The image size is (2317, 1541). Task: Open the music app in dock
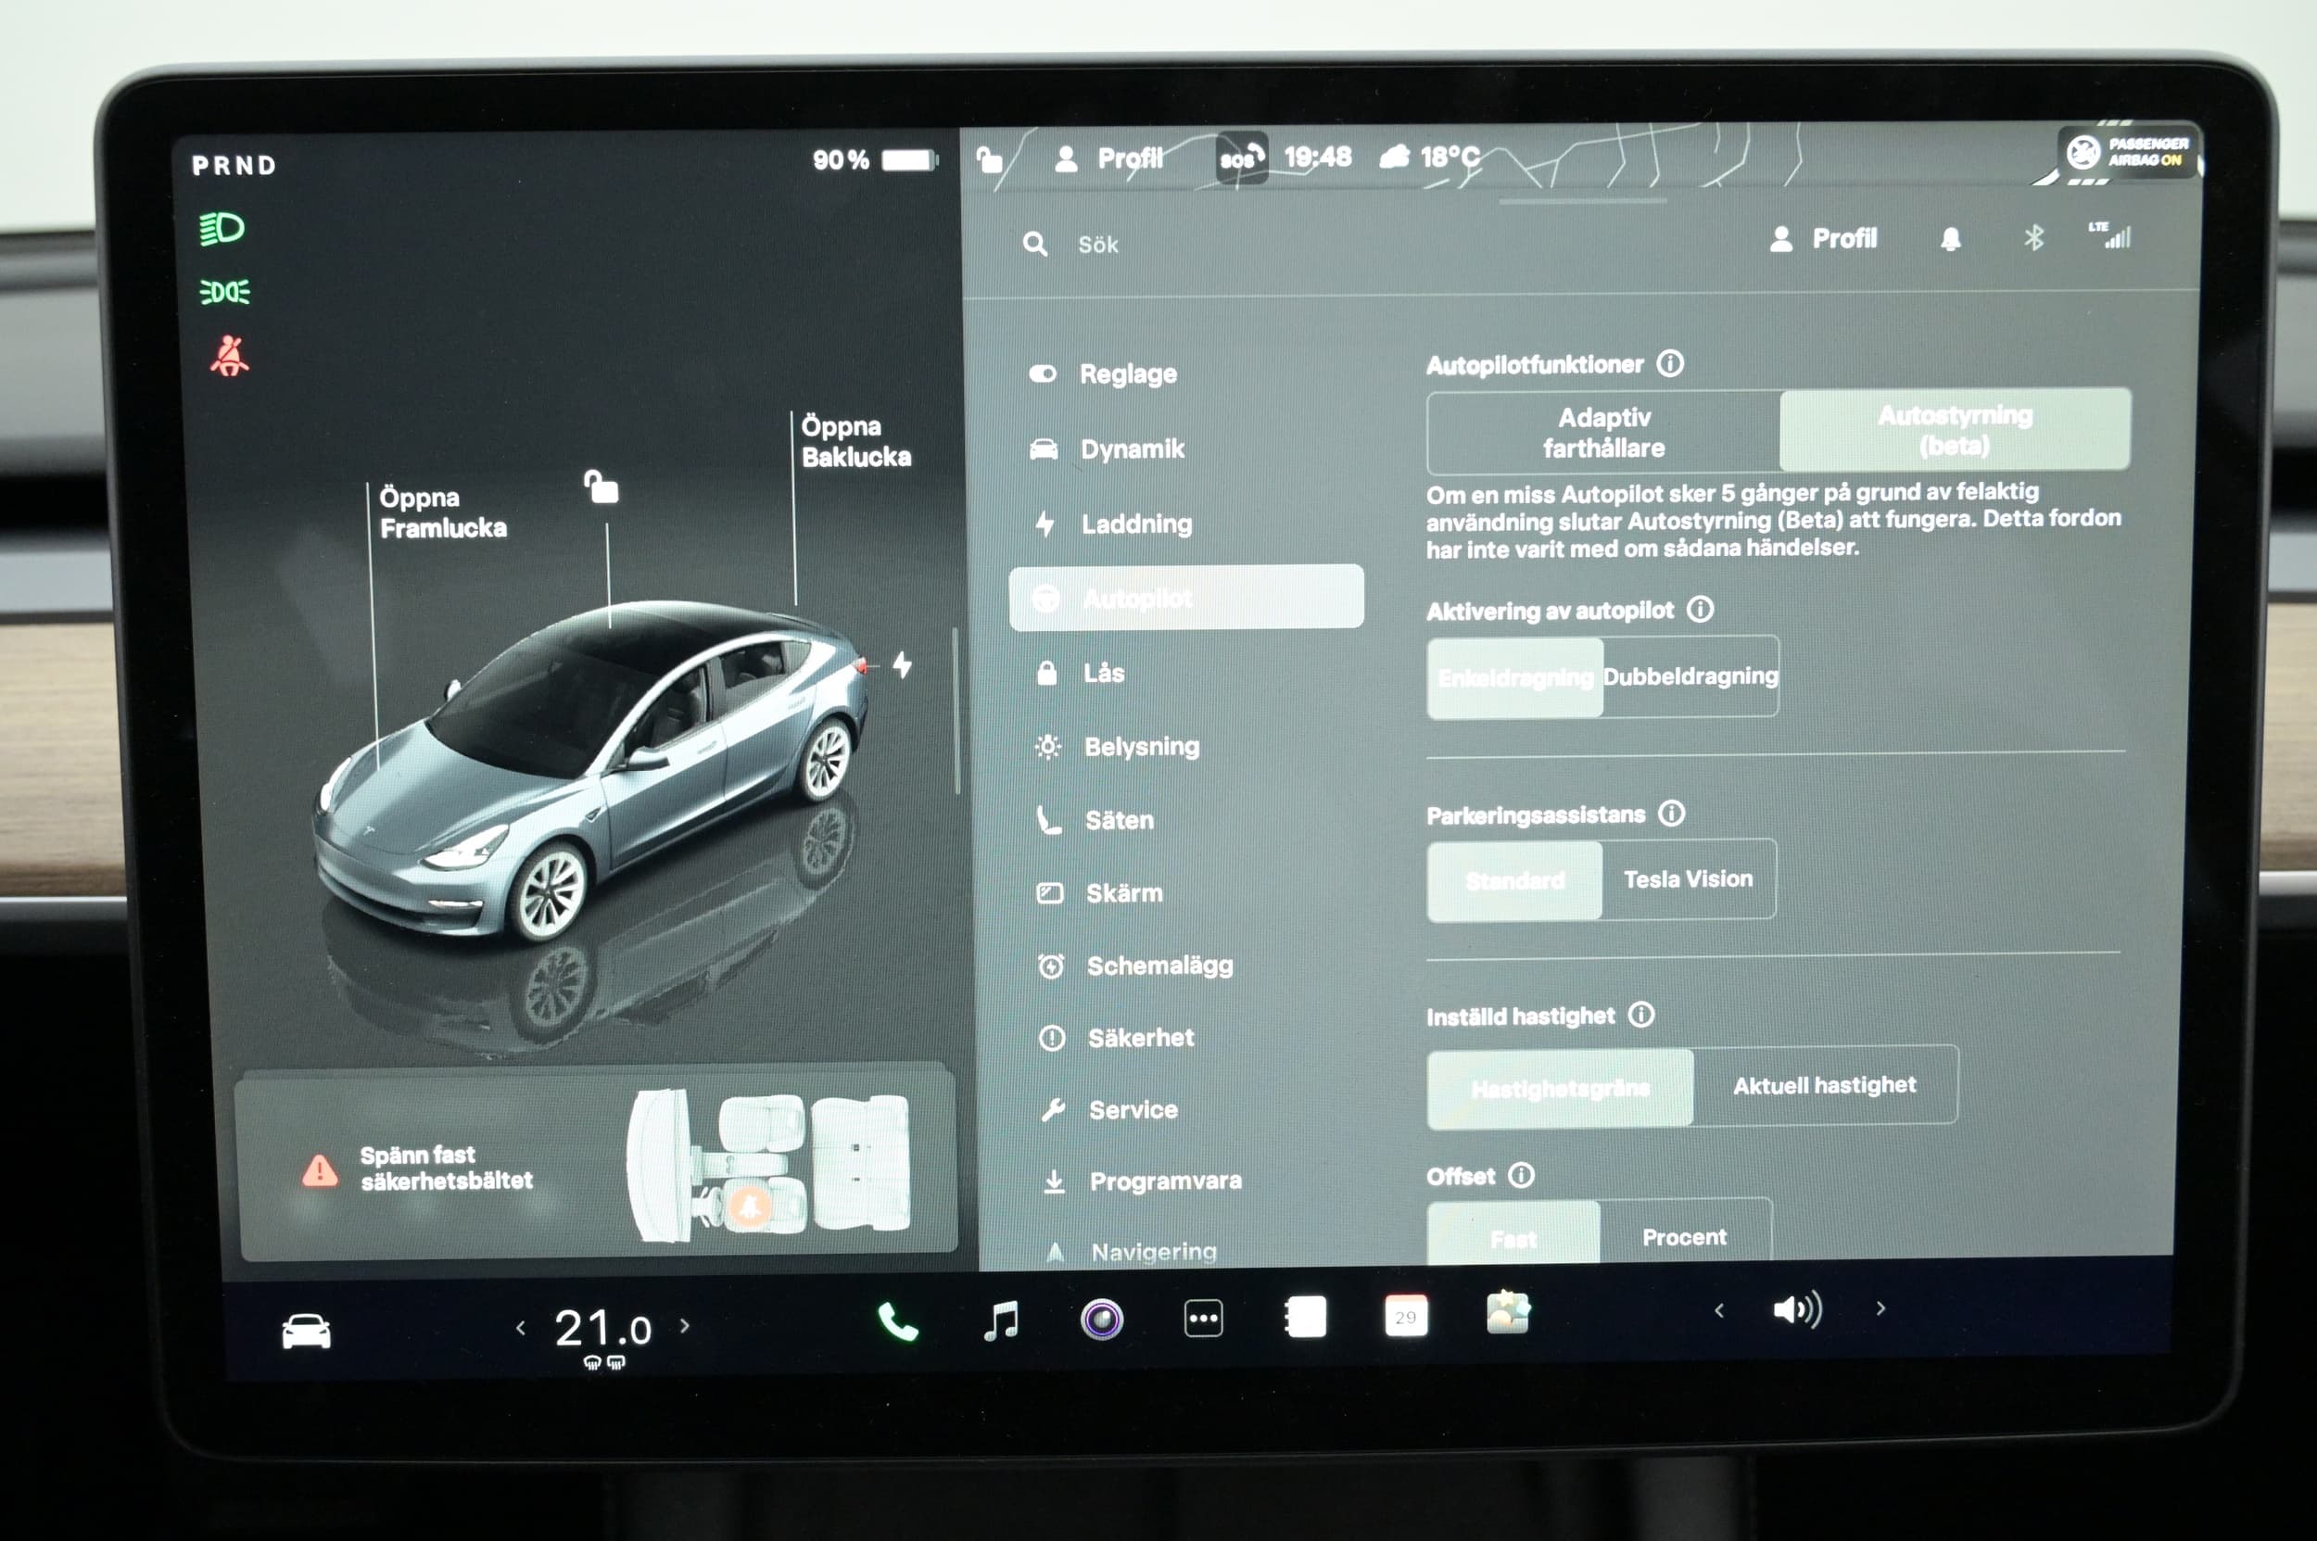pyautogui.click(x=1001, y=1320)
